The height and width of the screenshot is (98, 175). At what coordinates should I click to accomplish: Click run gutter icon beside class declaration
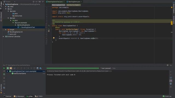pyautogui.click(x=49, y=26)
